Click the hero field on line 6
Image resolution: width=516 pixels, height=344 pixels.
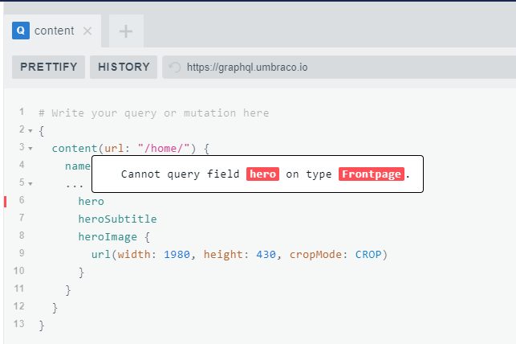pos(91,201)
